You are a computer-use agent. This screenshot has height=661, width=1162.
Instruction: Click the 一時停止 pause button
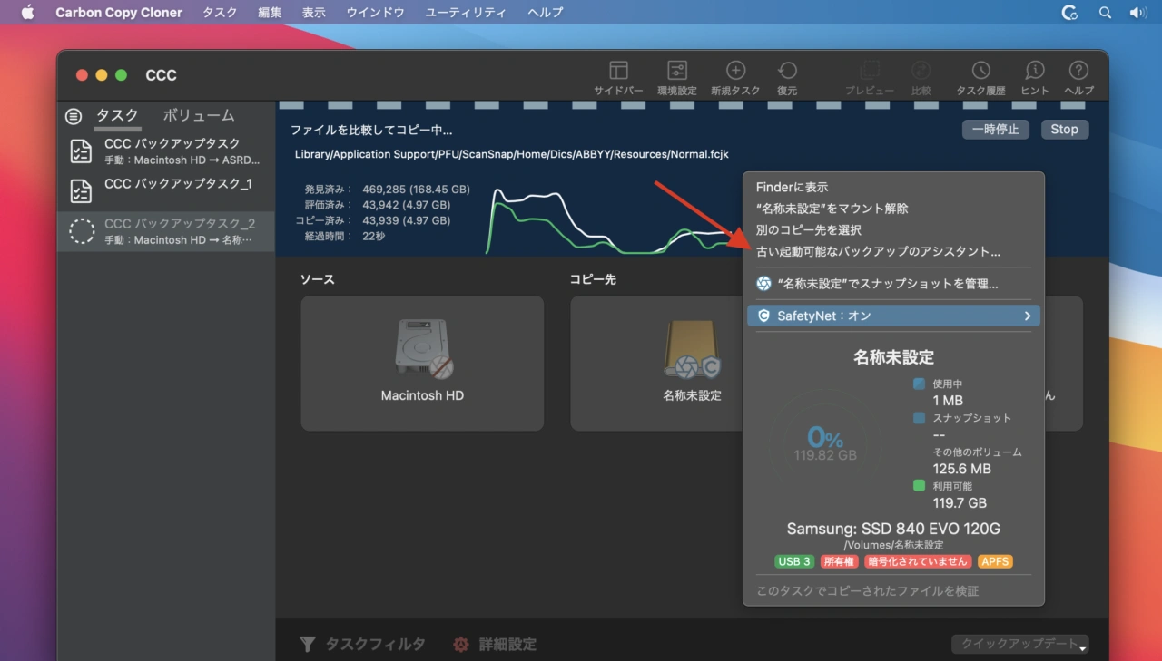point(996,129)
